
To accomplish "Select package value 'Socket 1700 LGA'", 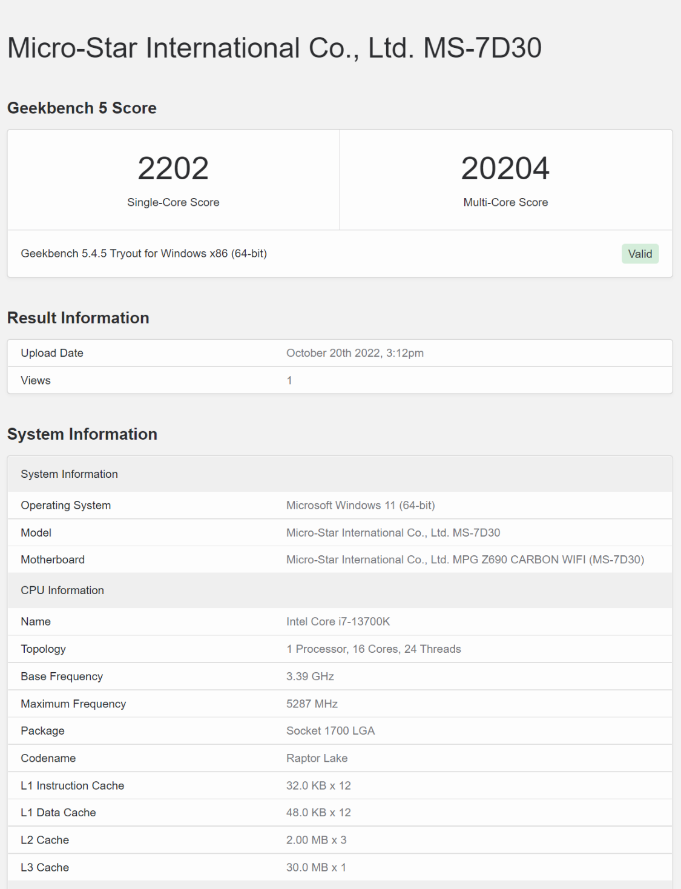I will (331, 731).
